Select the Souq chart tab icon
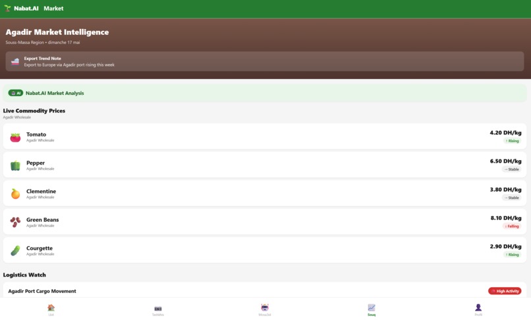 (372, 307)
